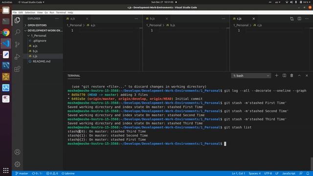Open more actions for b.js editor group
Viewport: 313px width, 176px height.
pyautogui.click(x=223, y=19)
